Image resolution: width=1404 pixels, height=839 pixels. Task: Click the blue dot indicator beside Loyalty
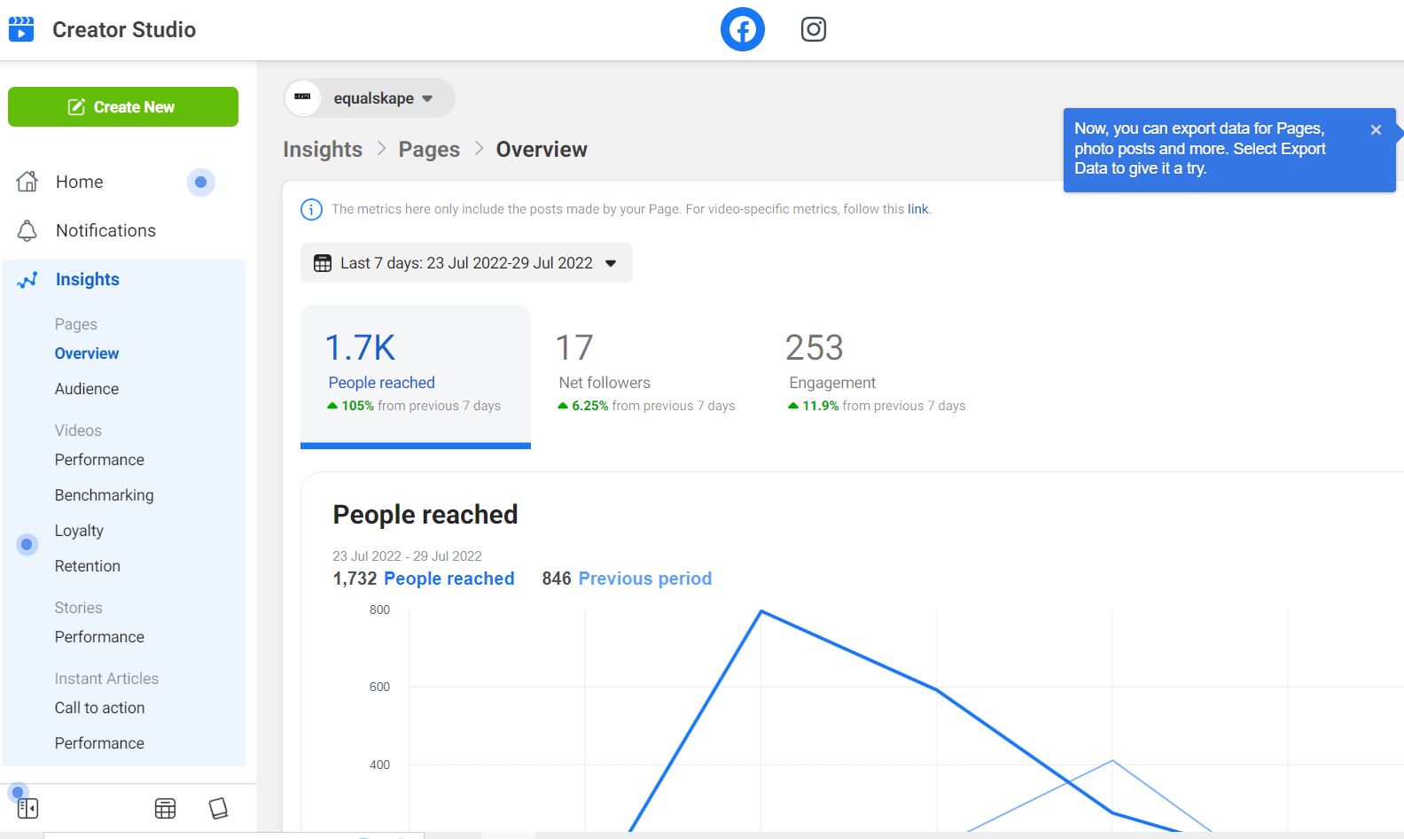coord(27,544)
